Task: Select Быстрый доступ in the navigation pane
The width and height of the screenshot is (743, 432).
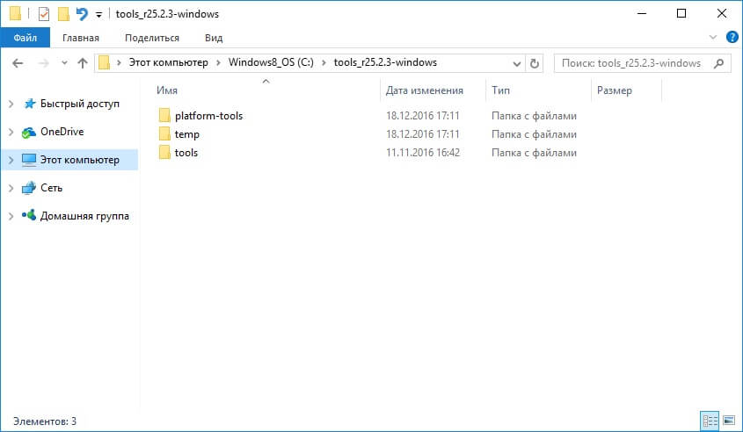Action: [80, 104]
